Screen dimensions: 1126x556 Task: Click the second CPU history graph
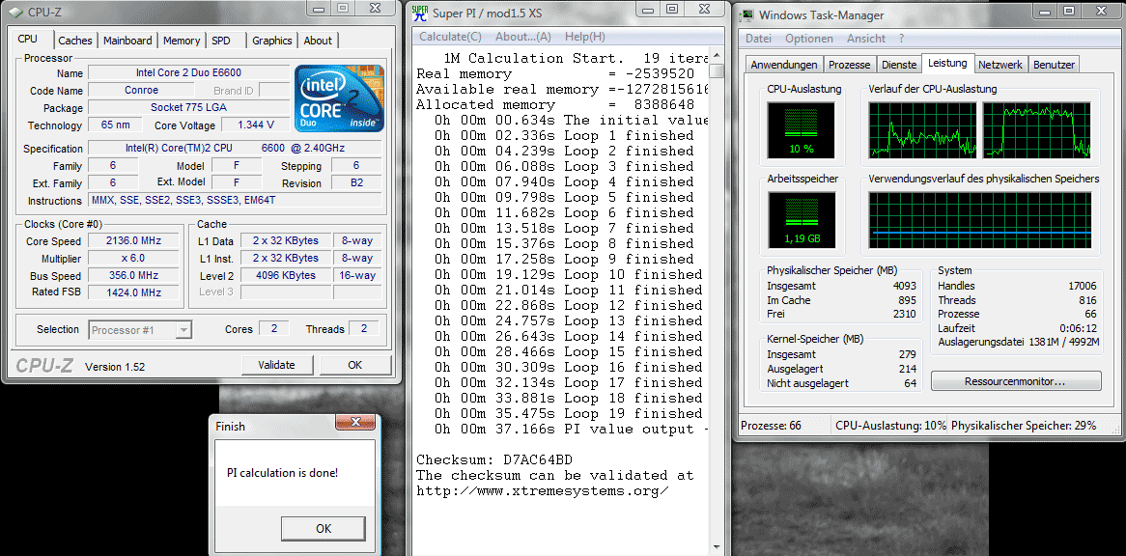pos(1037,130)
